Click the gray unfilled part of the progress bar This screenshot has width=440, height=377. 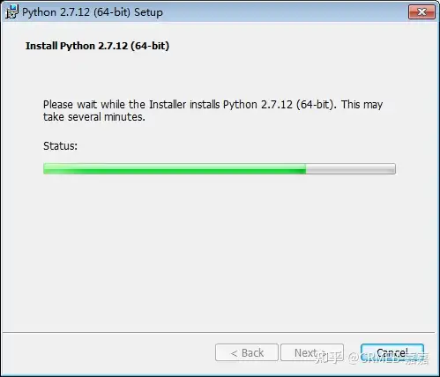point(351,169)
